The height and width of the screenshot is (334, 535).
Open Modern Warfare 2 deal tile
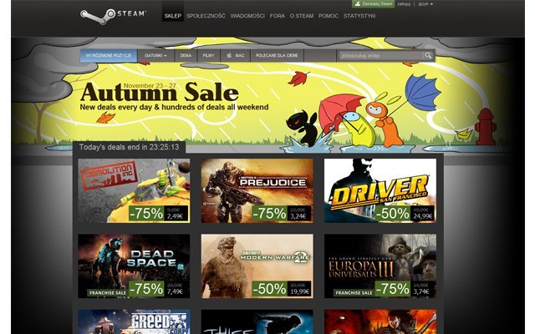click(x=257, y=266)
